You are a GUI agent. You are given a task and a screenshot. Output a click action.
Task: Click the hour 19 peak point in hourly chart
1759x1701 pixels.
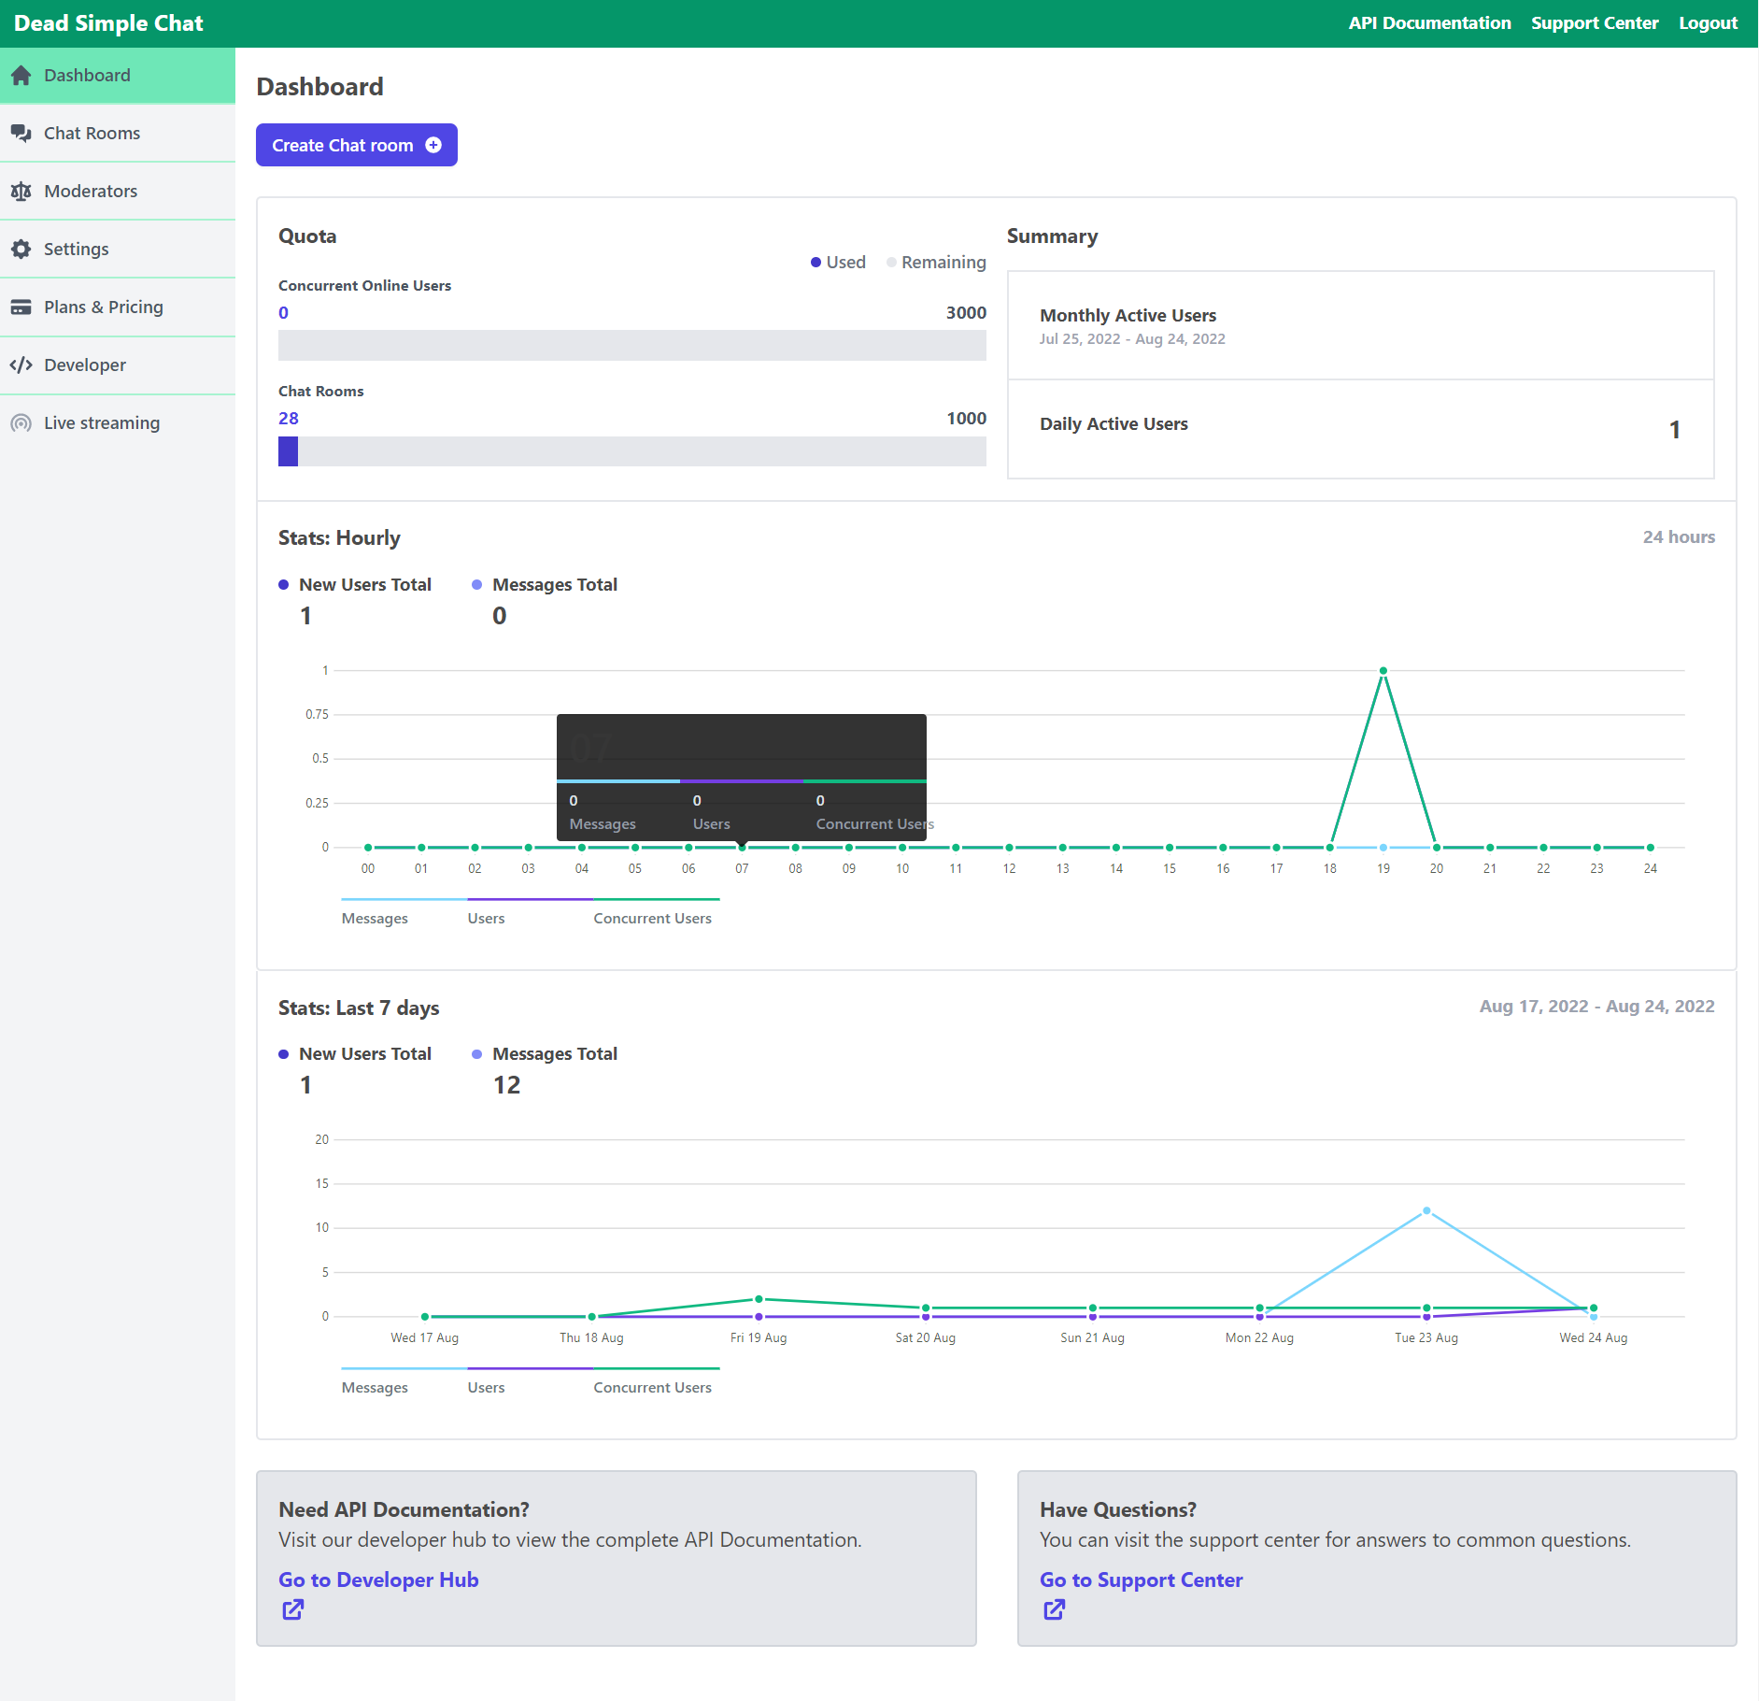[x=1383, y=671]
